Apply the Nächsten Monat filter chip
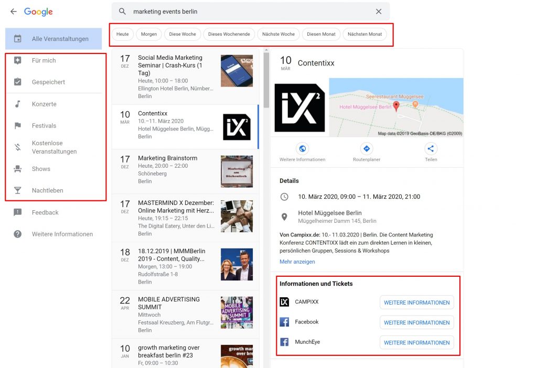This screenshot has height=368, width=537. [x=365, y=34]
